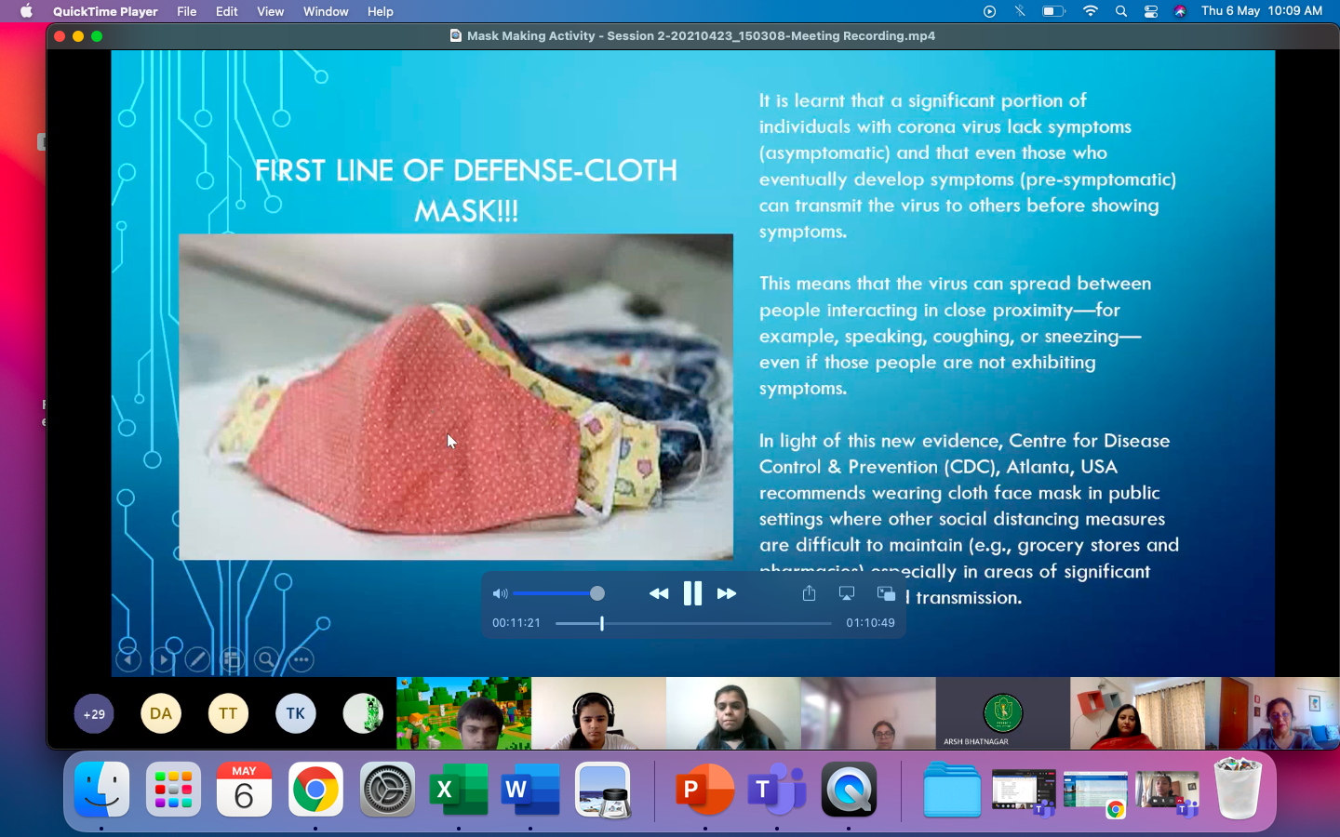Click the cloth mask photo on slide
Viewport: 1340px width, 837px height.
[x=456, y=397]
